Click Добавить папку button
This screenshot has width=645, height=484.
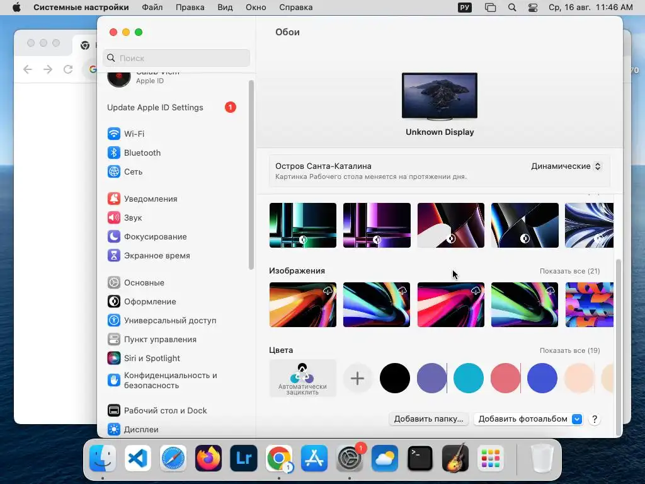point(428,419)
